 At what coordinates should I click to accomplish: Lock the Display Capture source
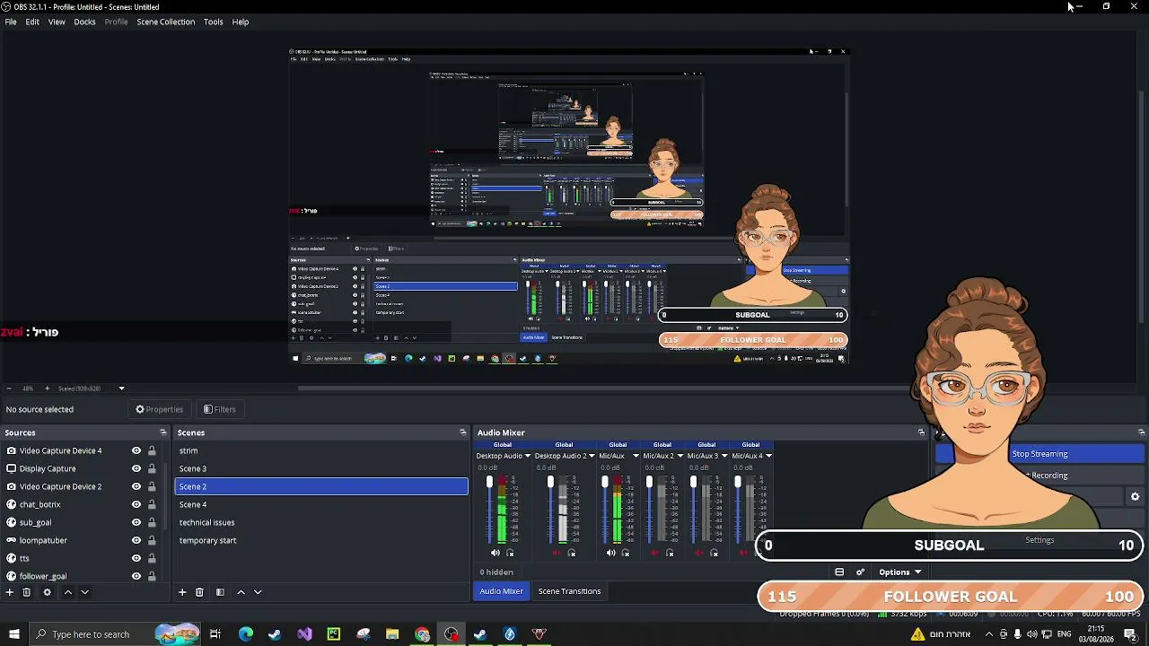click(152, 468)
